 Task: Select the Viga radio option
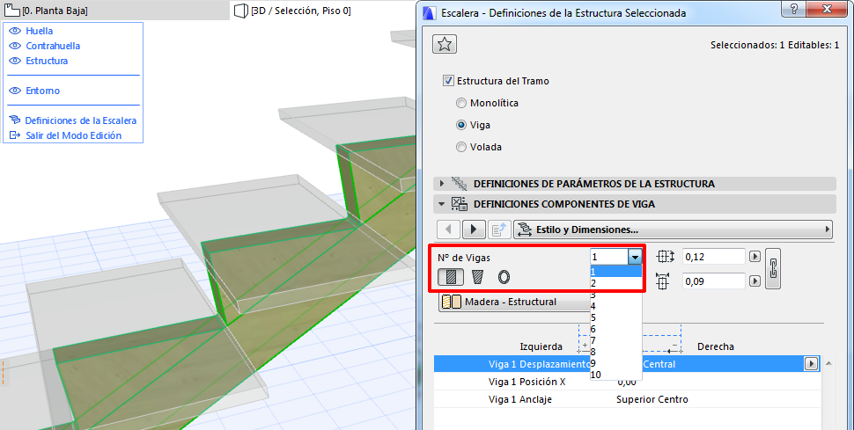point(461,125)
